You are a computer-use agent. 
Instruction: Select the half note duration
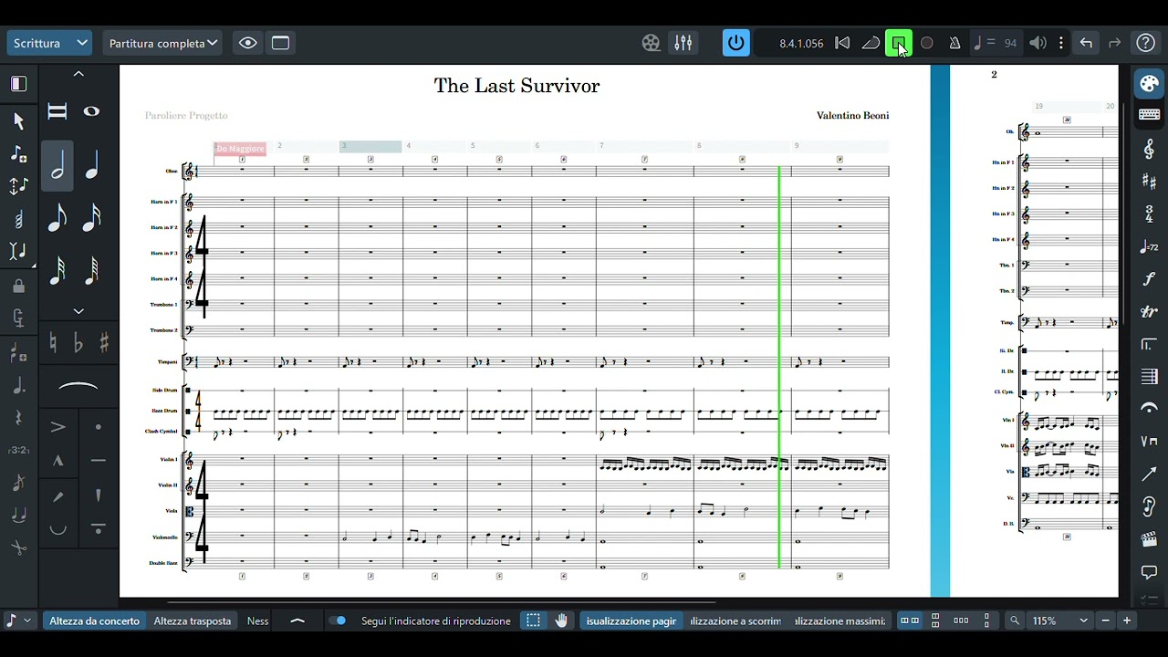57,165
